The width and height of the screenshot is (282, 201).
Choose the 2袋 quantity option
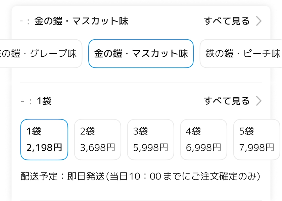97,140
